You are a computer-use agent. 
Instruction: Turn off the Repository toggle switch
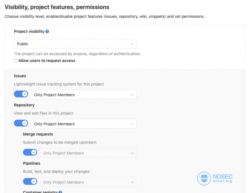pos(21,123)
